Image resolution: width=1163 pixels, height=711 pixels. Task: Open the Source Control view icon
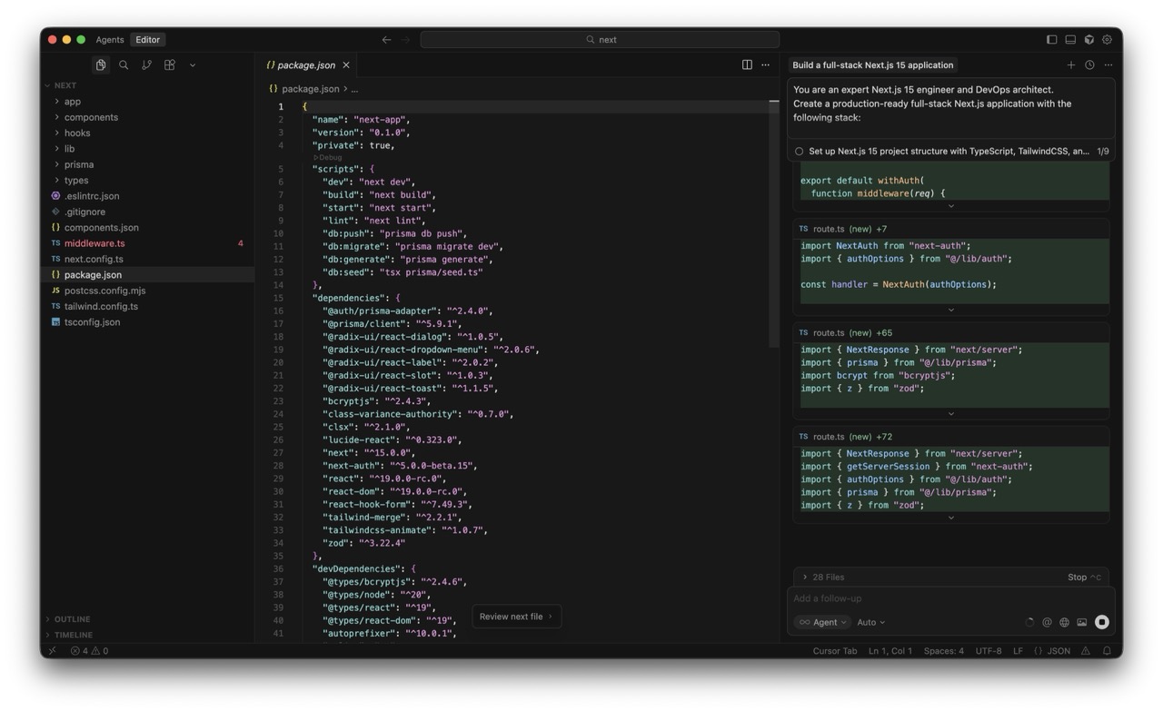[x=146, y=65]
